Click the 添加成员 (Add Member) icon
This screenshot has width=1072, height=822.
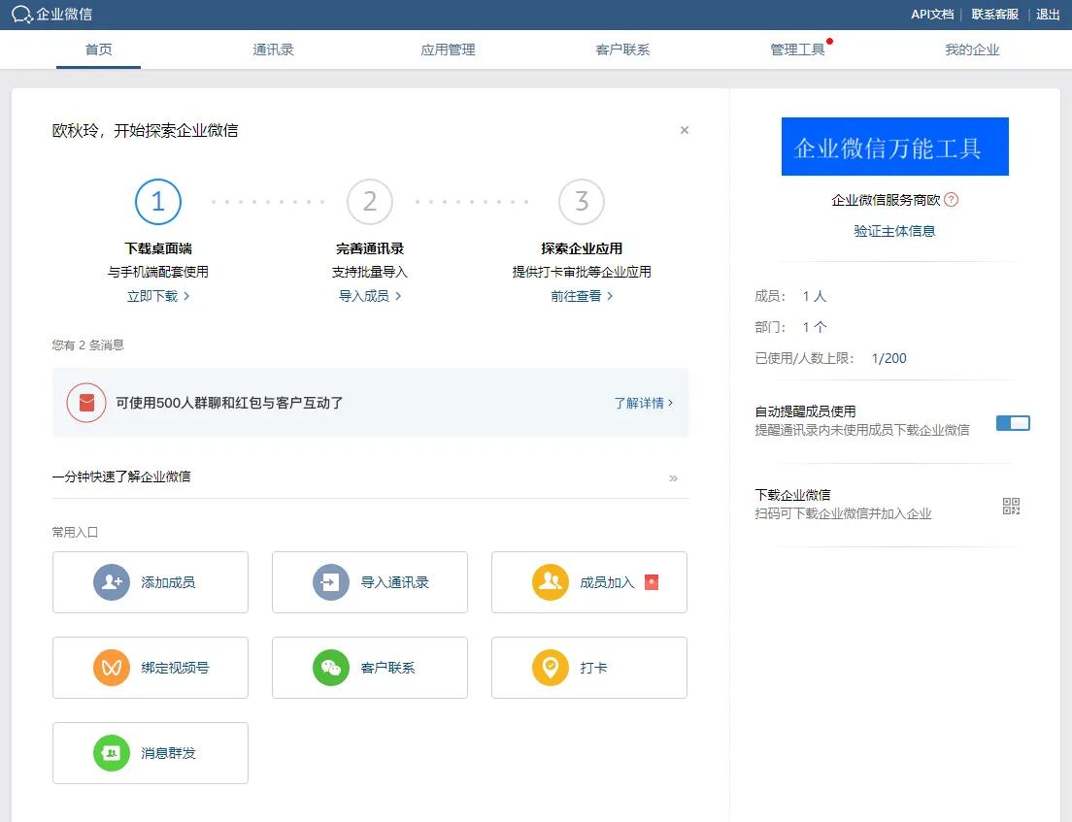tap(112, 581)
